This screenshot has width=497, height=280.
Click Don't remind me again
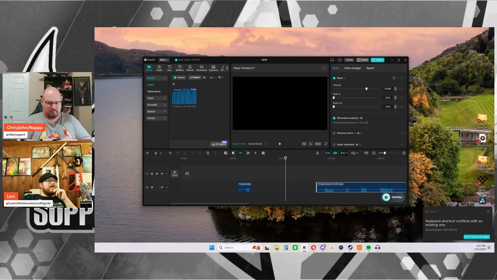point(477,237)
